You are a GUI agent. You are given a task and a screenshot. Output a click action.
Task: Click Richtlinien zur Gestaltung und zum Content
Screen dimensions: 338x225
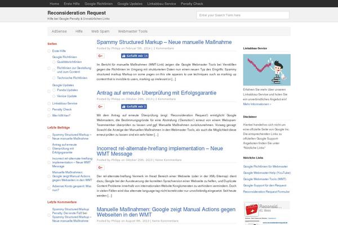click(74, 70)
